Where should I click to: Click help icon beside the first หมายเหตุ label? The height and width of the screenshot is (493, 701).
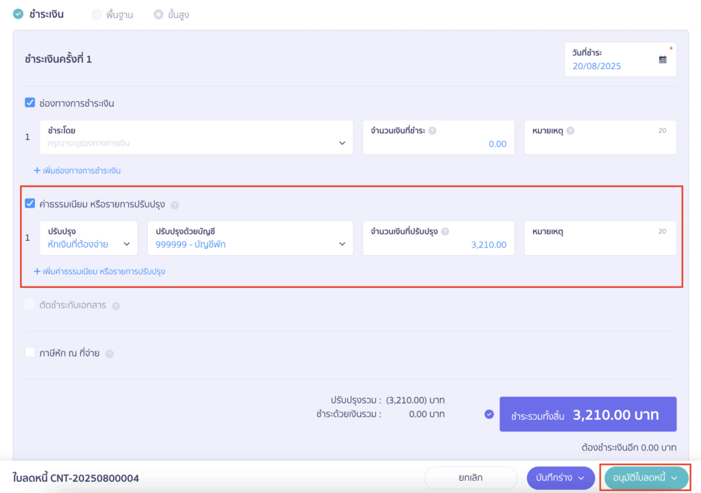(x=570, y=131)
